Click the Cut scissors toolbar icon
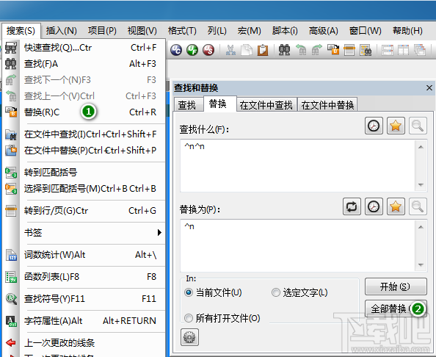This screenshot has width=436, height=357. point(230,50)
